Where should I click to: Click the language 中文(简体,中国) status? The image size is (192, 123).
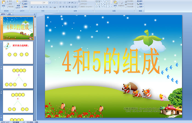click(32, 122)
